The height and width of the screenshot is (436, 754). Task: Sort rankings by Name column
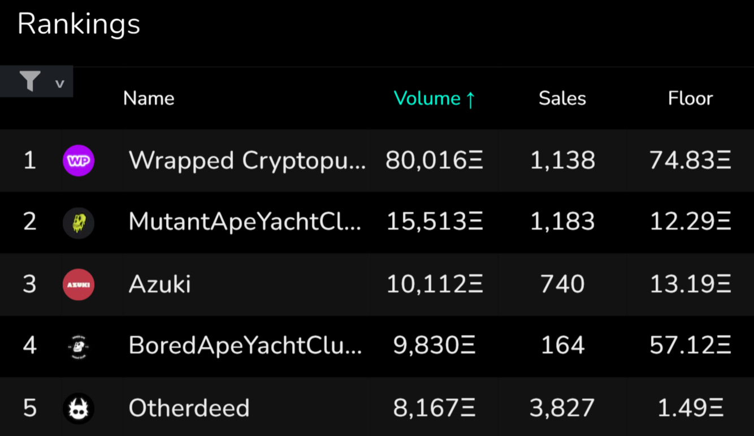click(149, 98)
